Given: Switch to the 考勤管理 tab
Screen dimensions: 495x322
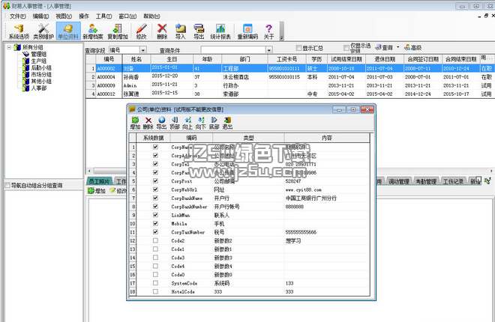Looking at the screenshot, I should point(425,181).
